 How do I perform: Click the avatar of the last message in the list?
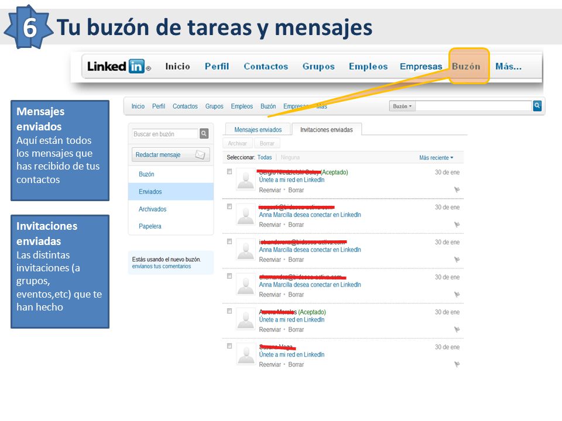[246, 354]
